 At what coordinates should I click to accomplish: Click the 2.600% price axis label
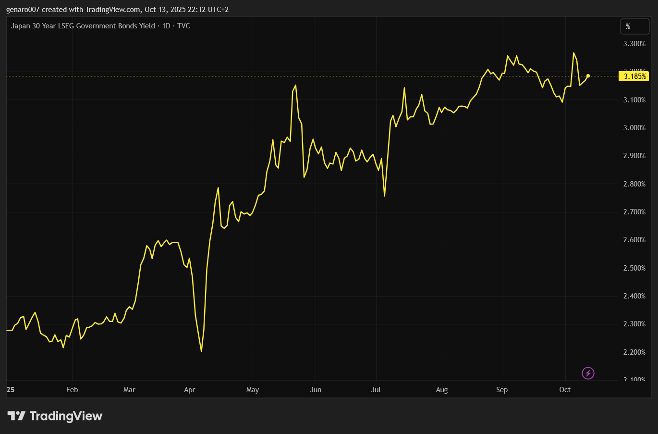[x=634, y=240]
